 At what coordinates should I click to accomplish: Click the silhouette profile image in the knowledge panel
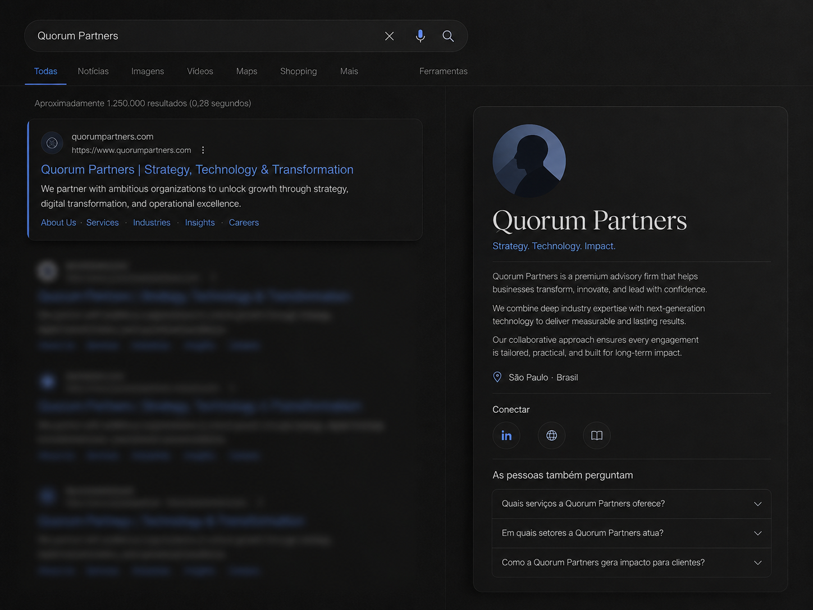click(x=529, y=161)
